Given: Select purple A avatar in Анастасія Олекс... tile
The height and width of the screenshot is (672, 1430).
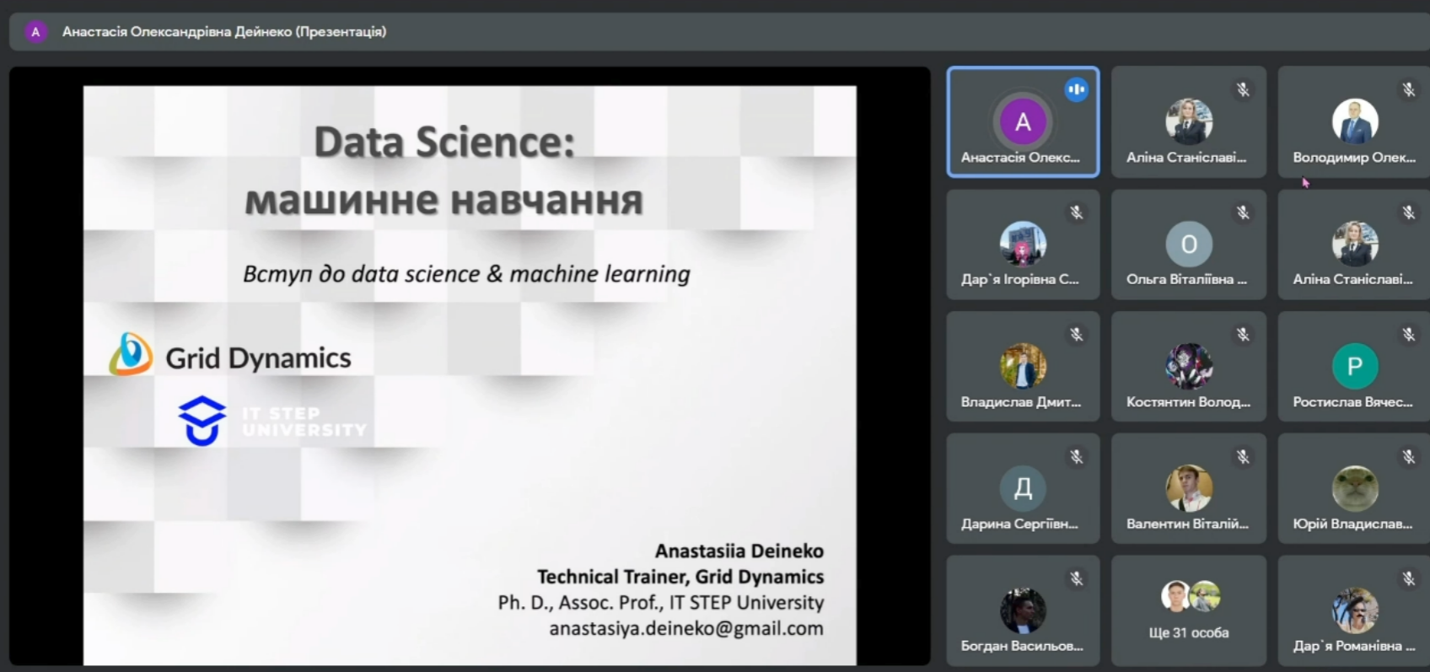Looking at the screenshot, I should click(x=1023, y=121).
